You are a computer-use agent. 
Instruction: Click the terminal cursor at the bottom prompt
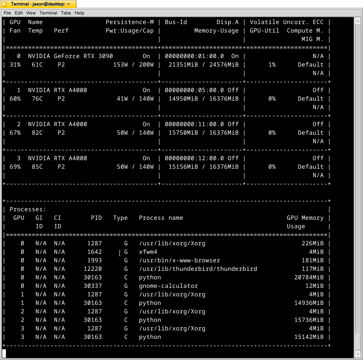pos(4,353)
